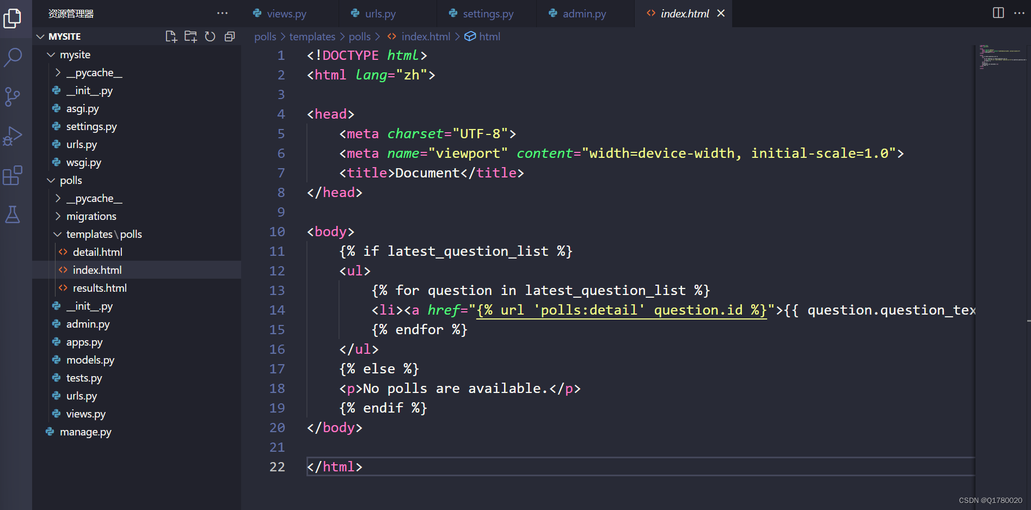This screenshot has width=1031, height=510.
Task: Open asgi.py in the explorer
Action: tap(137, 108)
